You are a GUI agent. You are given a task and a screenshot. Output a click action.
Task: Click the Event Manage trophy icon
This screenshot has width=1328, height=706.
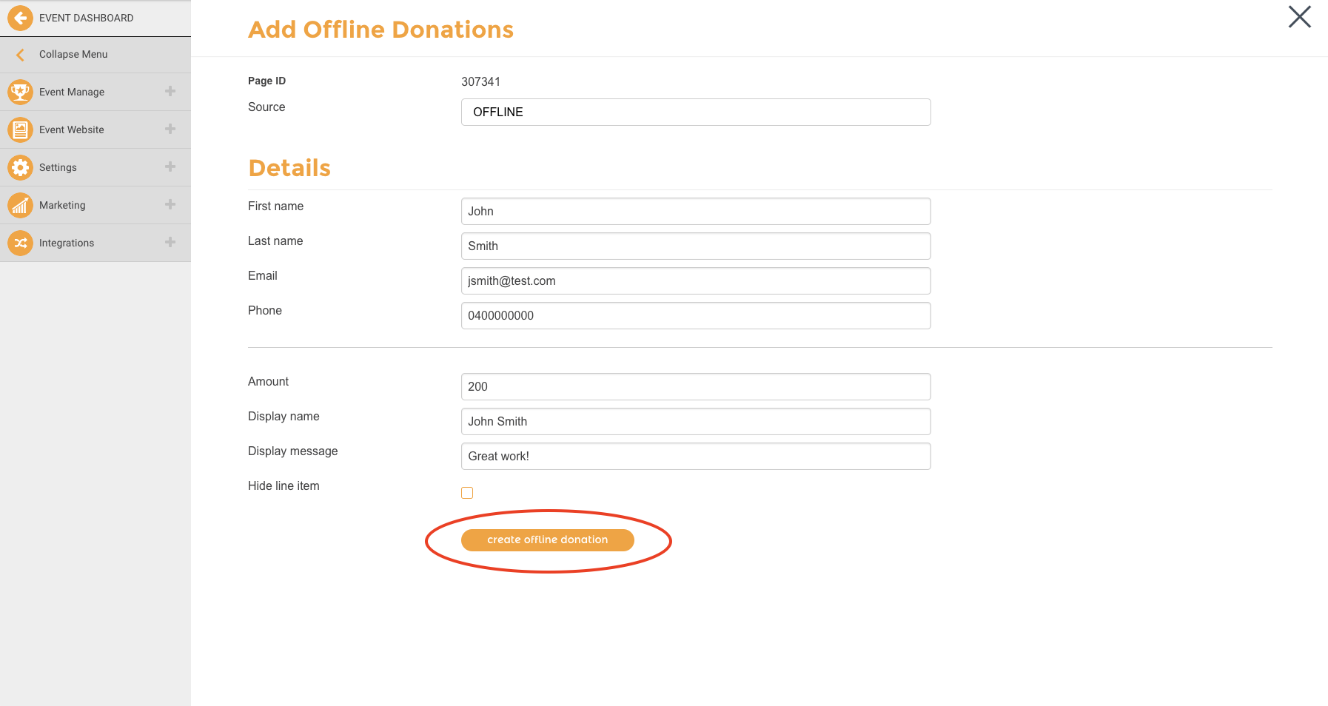(x=20, y=92)
